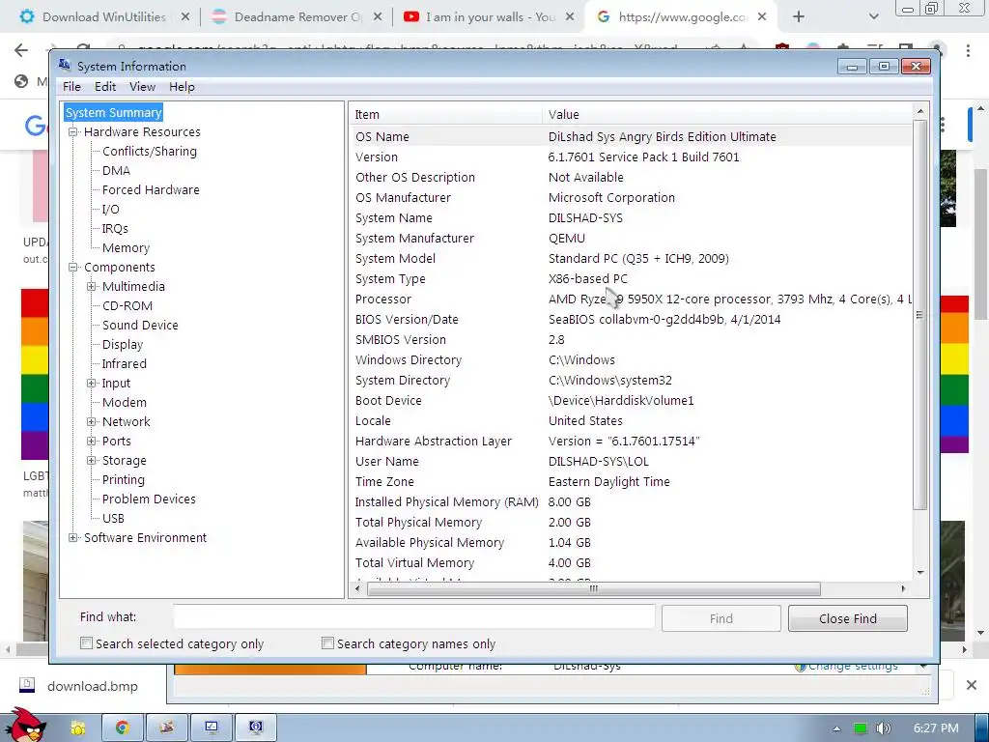
Task: Open the Chrome three-dot menu
Action: pyautogui.click(x=968, y=50)
